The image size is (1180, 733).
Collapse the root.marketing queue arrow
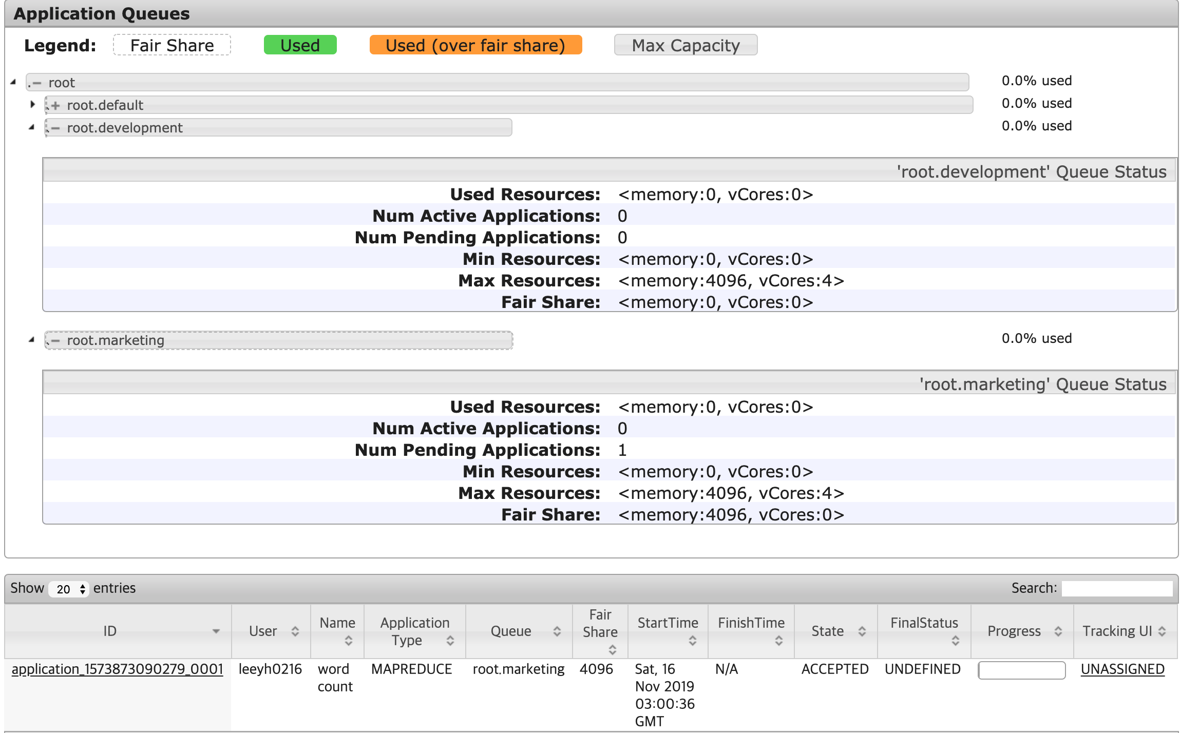click(32, 340)
